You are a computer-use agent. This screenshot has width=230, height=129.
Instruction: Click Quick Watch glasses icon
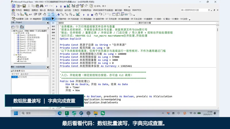click(126, 14)
